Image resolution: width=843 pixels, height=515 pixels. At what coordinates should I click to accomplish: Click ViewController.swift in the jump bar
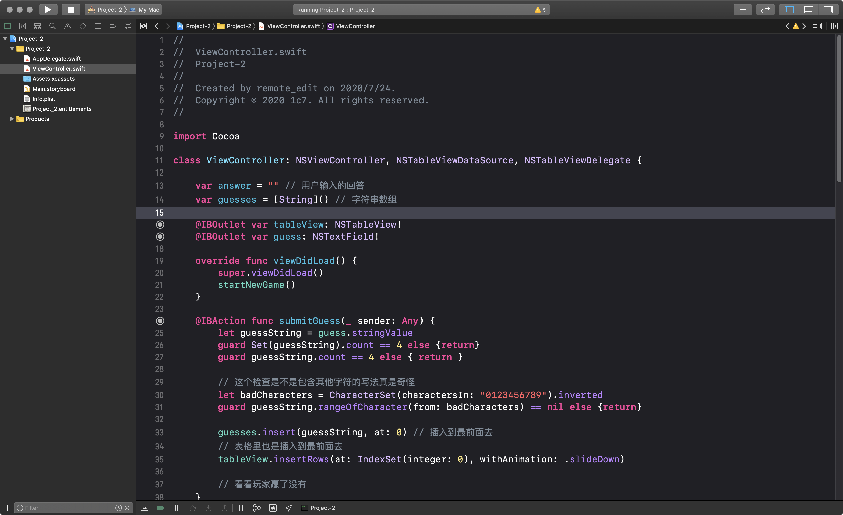tap(293, 26)
